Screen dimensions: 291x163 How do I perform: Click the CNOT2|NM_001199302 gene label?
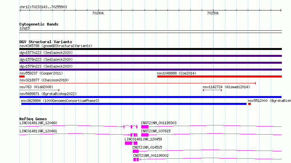pyautogui.click(x=151, y=155)
